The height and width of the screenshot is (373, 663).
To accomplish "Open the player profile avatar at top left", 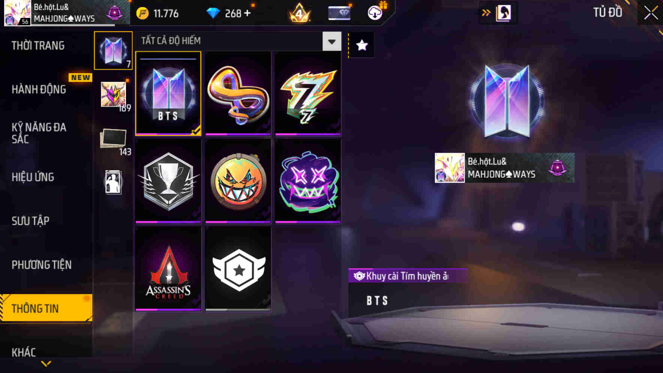I will tap(17, 13).
